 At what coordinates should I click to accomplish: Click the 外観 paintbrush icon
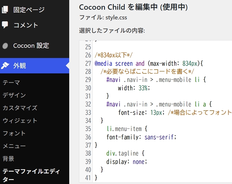pyautogui.click(x=5, y=66)
